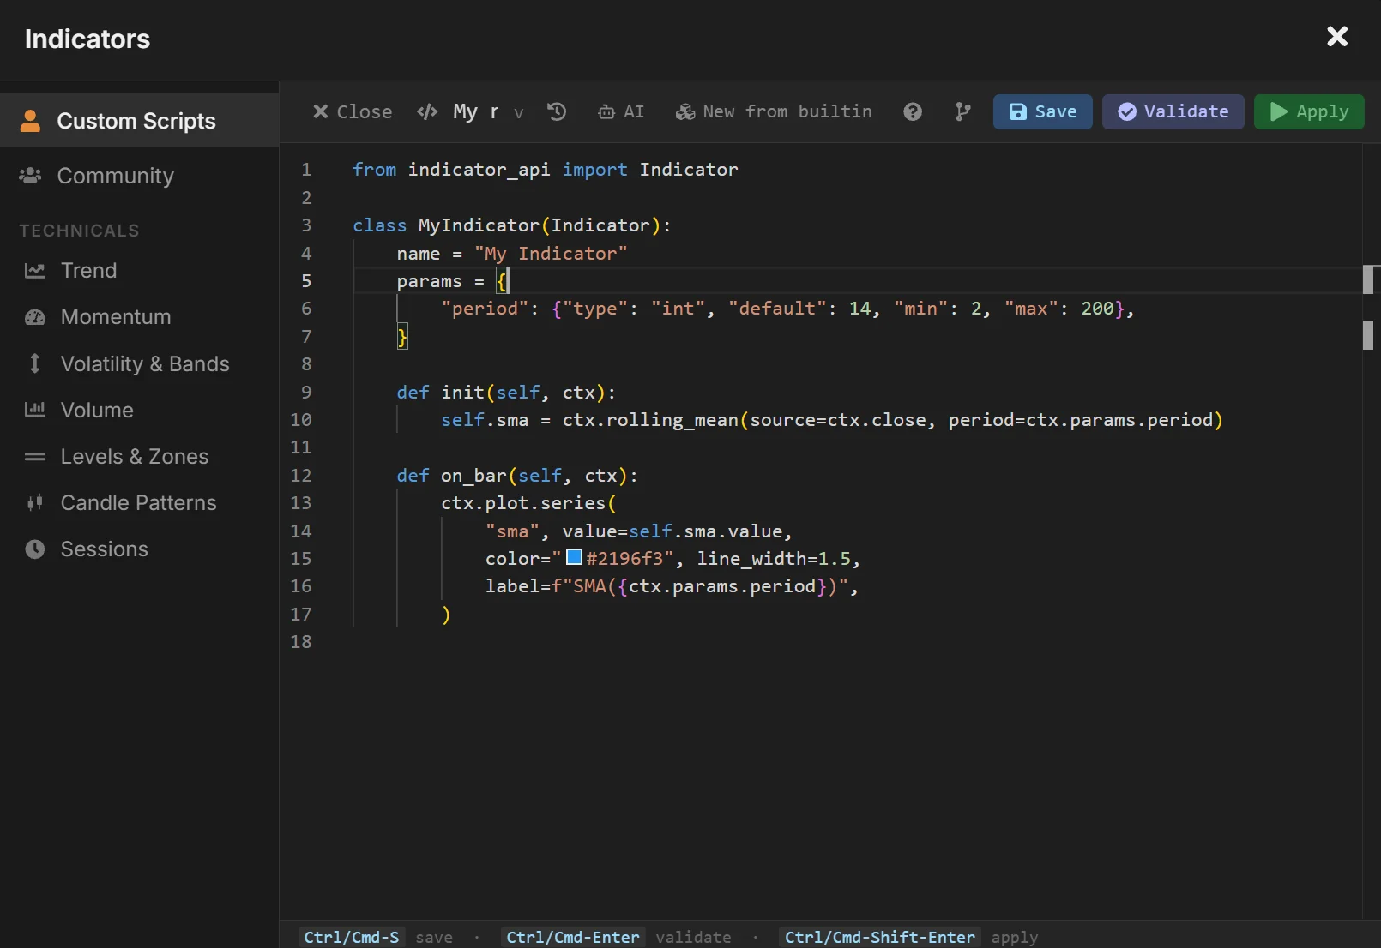
Task: Click the Trend chart icon
Action: [x=34, y=271]
